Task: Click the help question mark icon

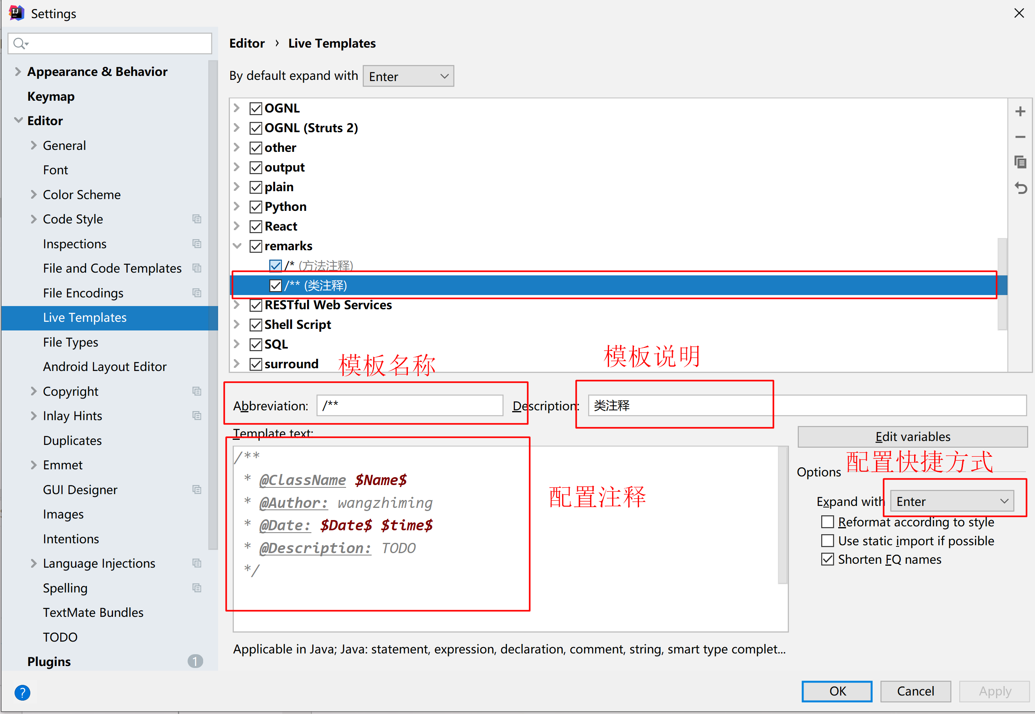Action: point(22,692)
